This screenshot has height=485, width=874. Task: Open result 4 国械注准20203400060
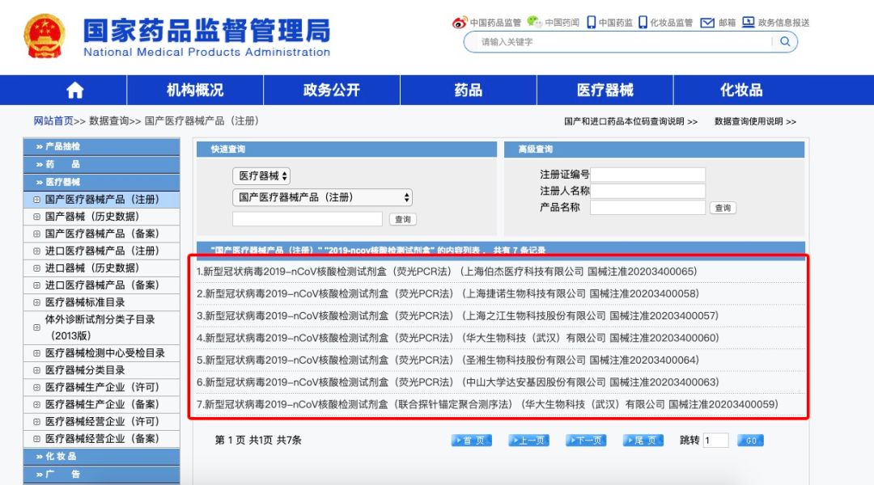click(457, 338)
